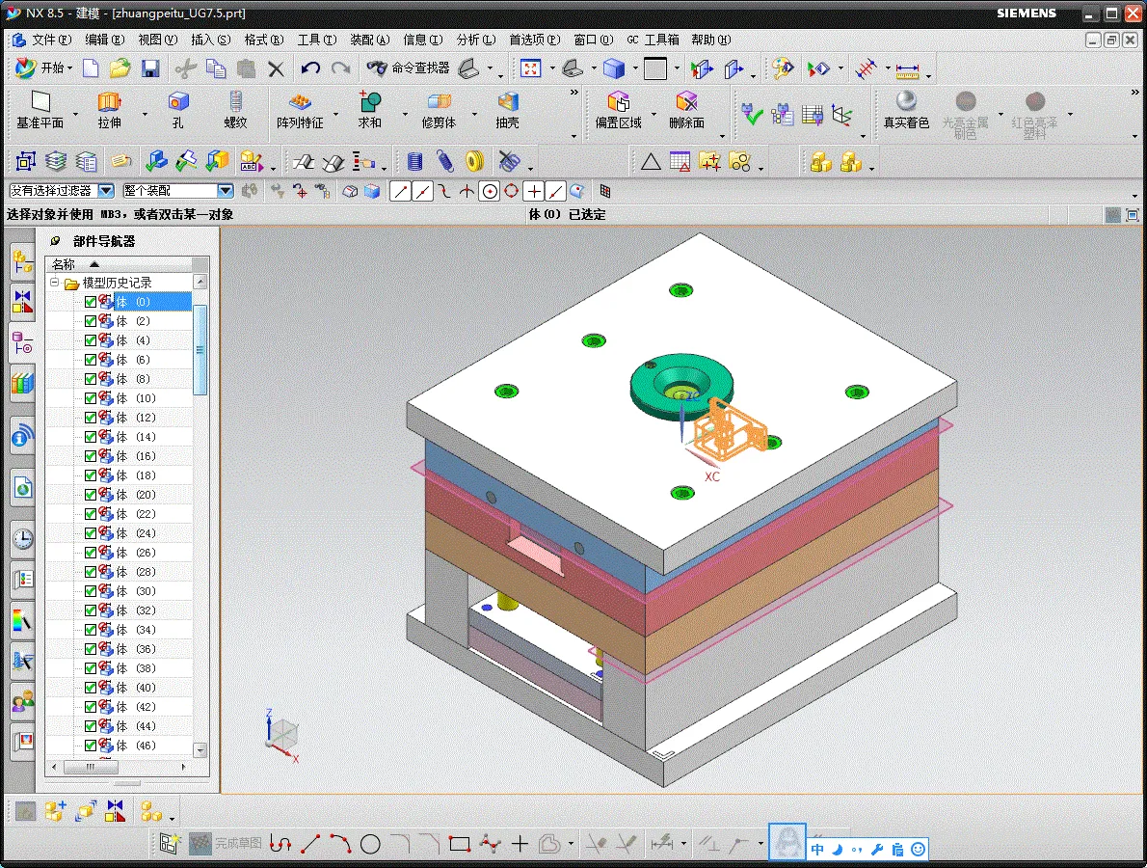Uncheck the 体 (10) checkbox
Viewport: 1147px width, 868px height.
pyautogui.click(x=91, y=398)
